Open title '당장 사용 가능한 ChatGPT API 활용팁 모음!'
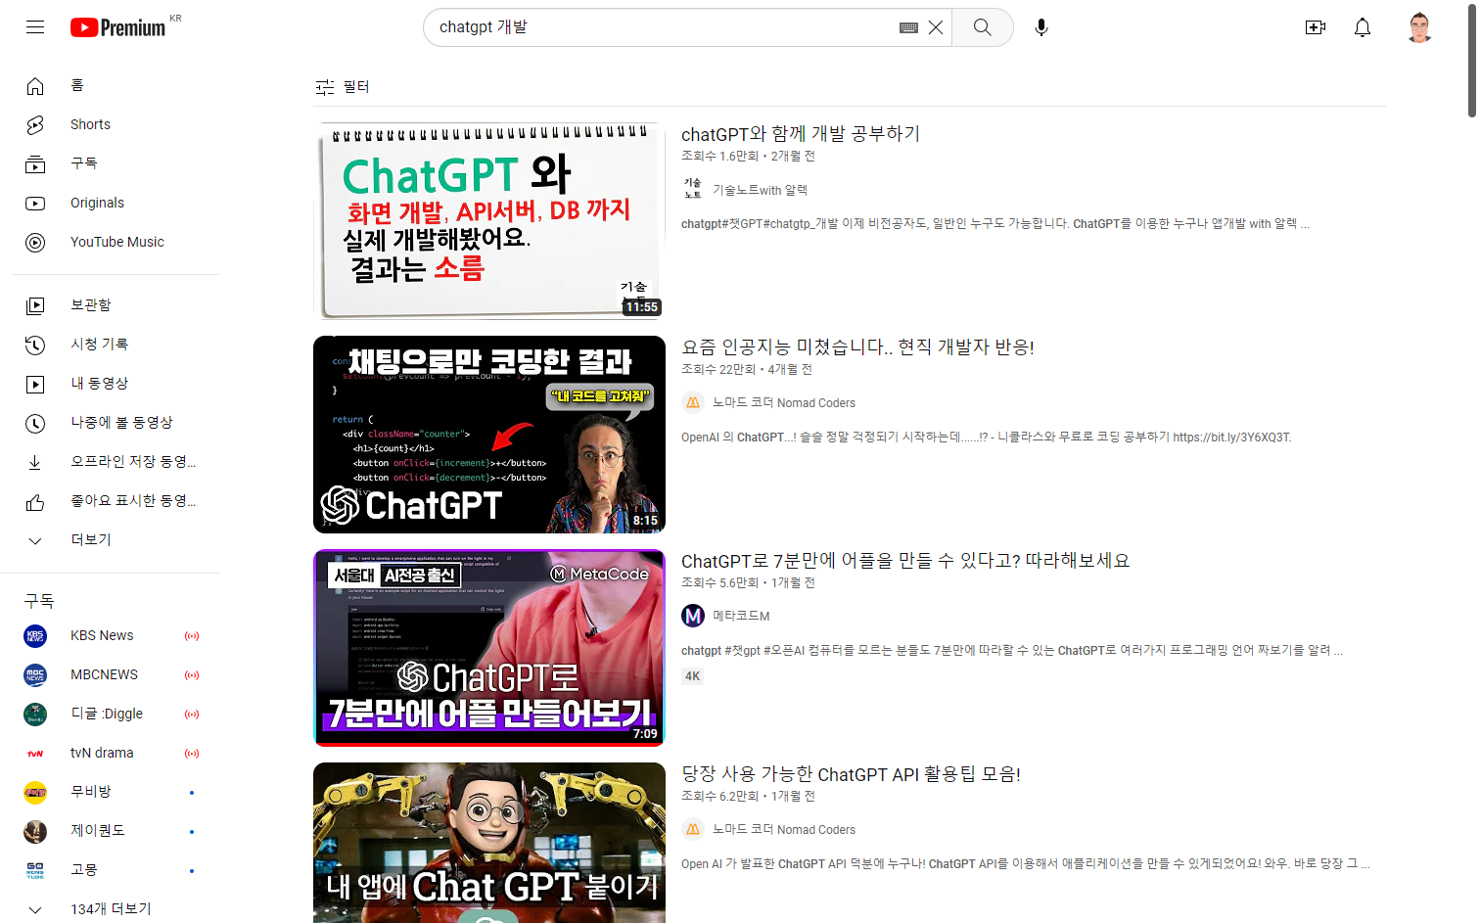The image size is (1480, 923). click(851, 774)
